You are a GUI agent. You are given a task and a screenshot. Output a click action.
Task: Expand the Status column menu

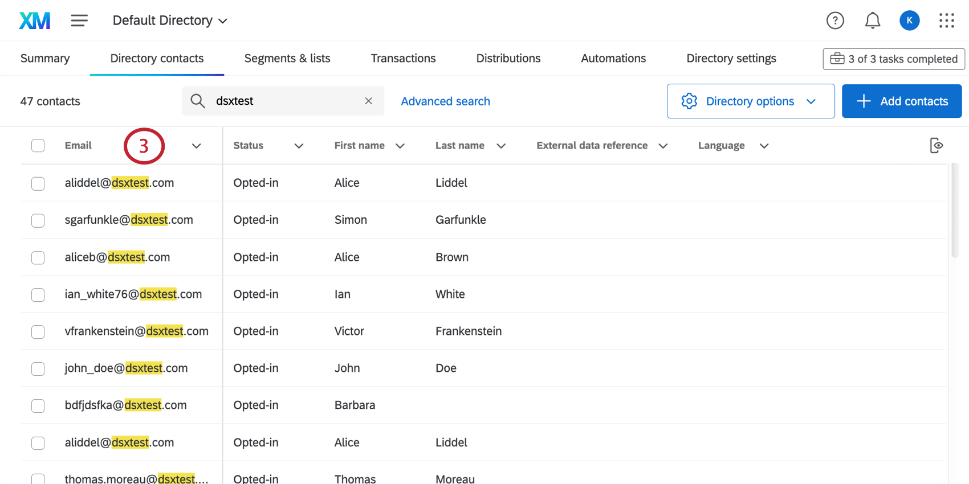(299, 146)
